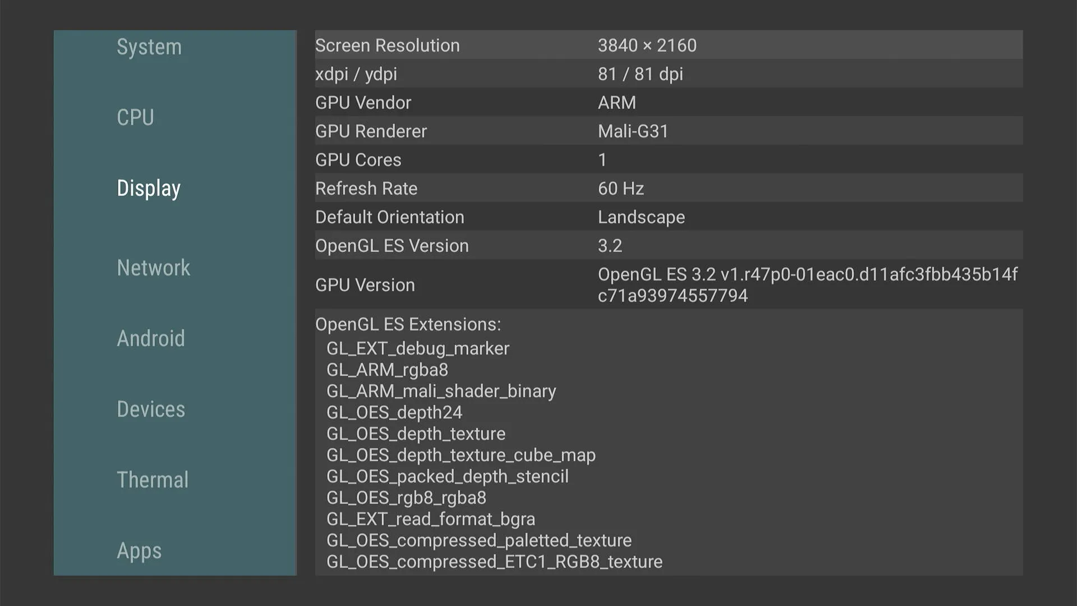Select the Display sidebar item
1077x606 pixels.
click(149, 189)
